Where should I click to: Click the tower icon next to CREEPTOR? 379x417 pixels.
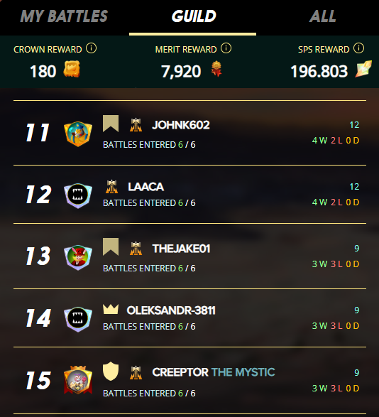click(136, 372)
